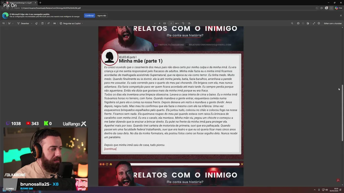Click the page number input field
Screen dimensions: 344x193
pos(171,23)
